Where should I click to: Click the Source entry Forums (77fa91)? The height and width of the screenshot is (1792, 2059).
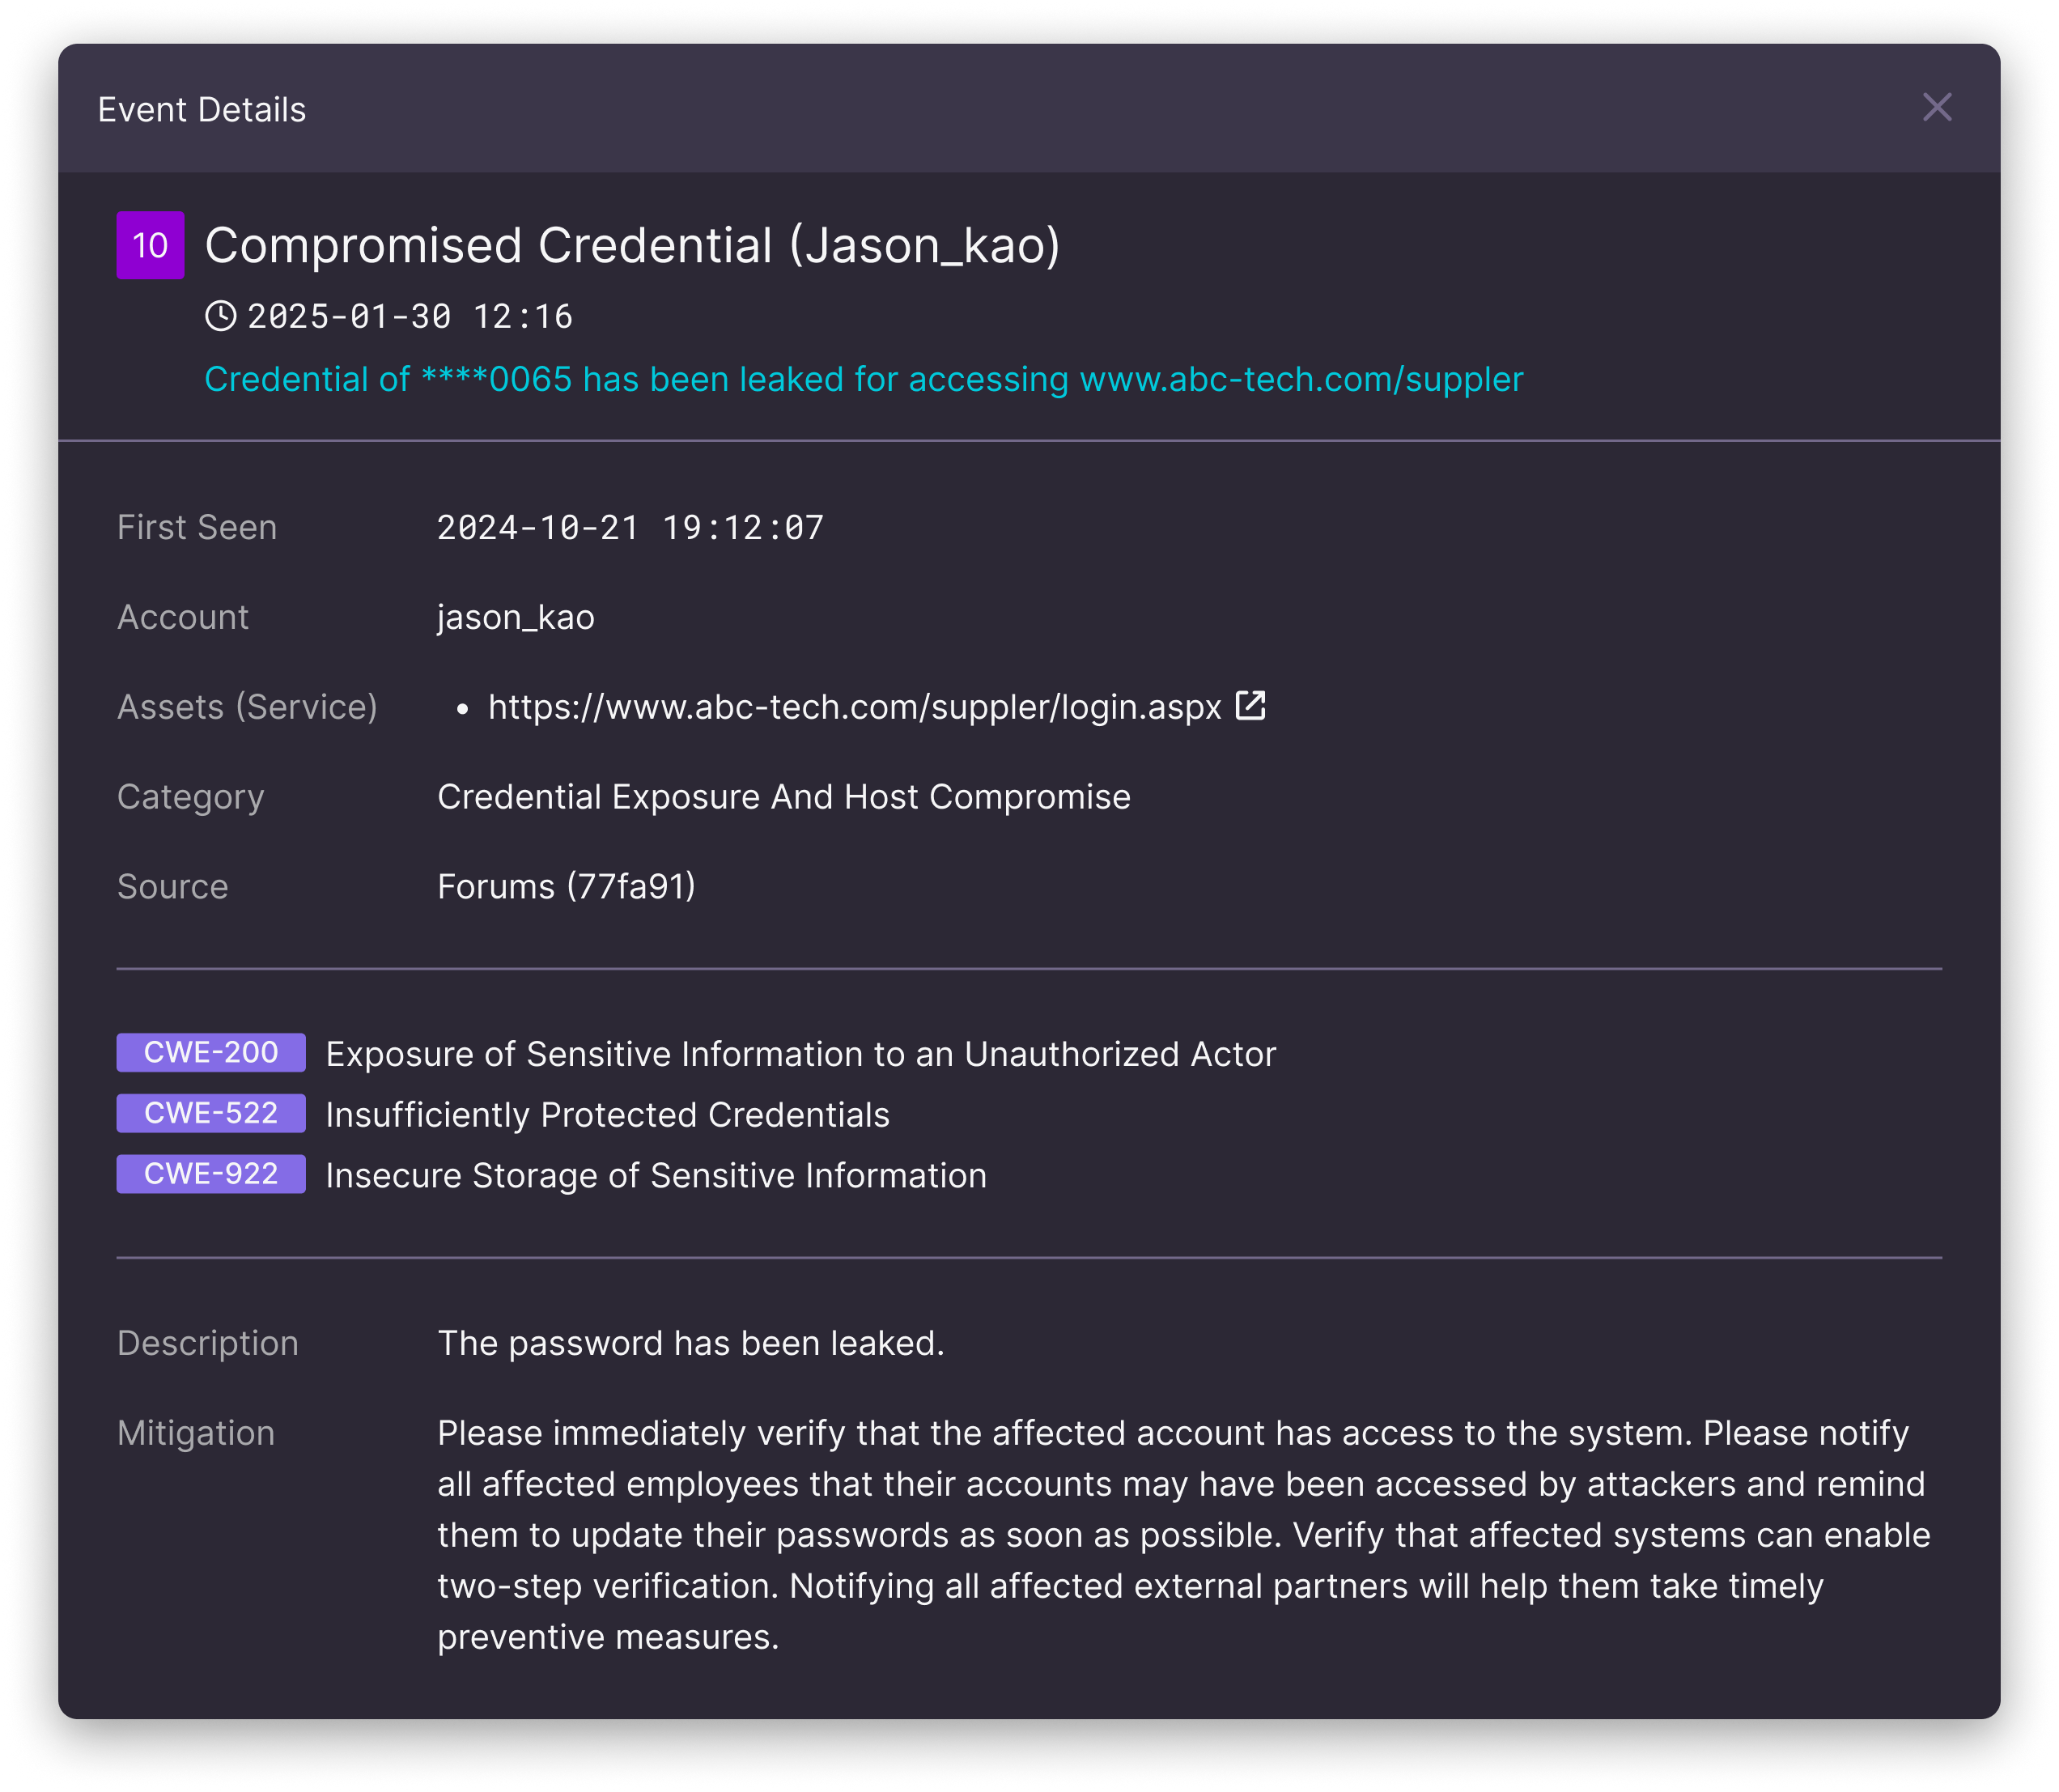[567, 886]
